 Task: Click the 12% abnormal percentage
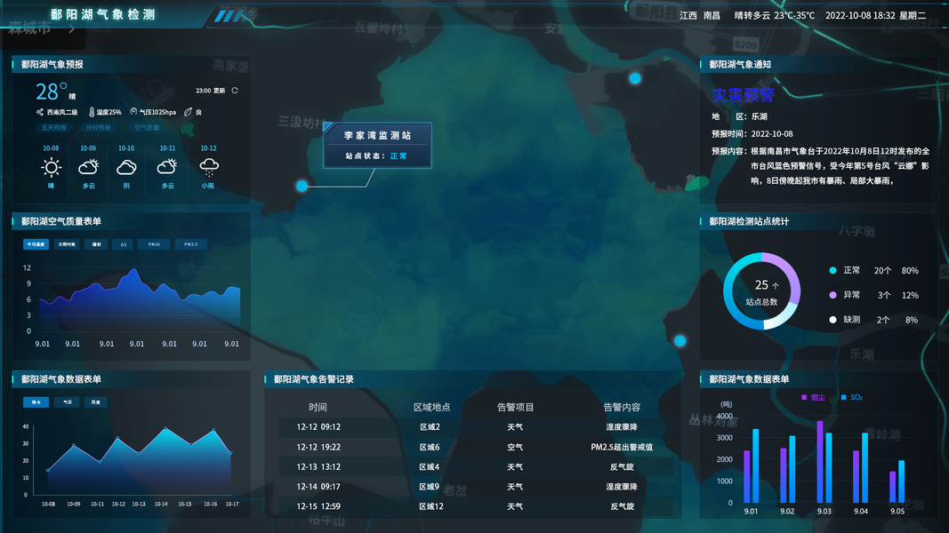tap(910, 296)
